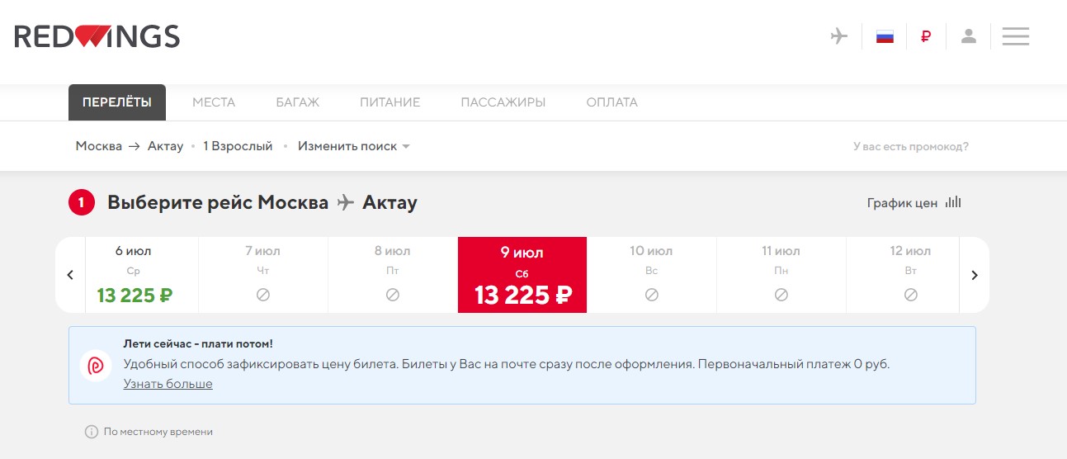Open the price chart bars icon
The height and width of the screenshot is (459, 1067).
[x=953, y=203]
